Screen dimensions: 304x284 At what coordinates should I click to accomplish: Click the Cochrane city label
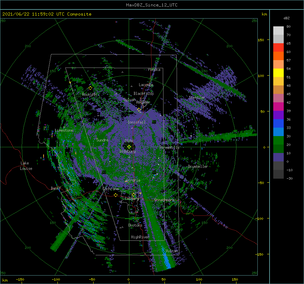point(110,189)
